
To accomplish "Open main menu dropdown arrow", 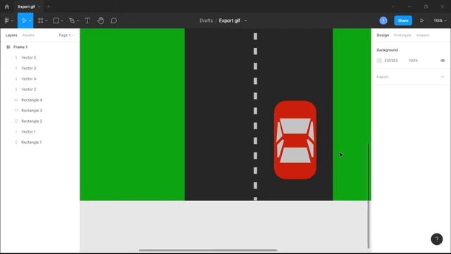I will click(x=12, y=20).
